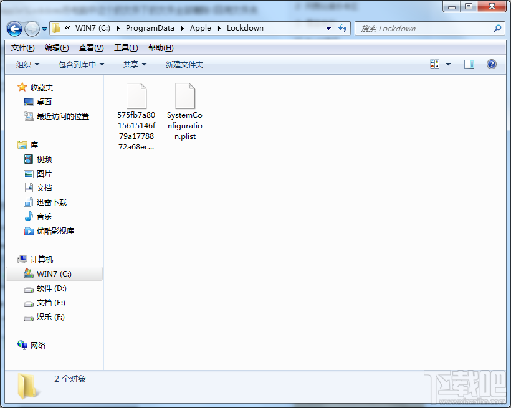Go to Apple folder in breadcrumb
Viewport: 511px width, 408px height.
coord(201,28)
